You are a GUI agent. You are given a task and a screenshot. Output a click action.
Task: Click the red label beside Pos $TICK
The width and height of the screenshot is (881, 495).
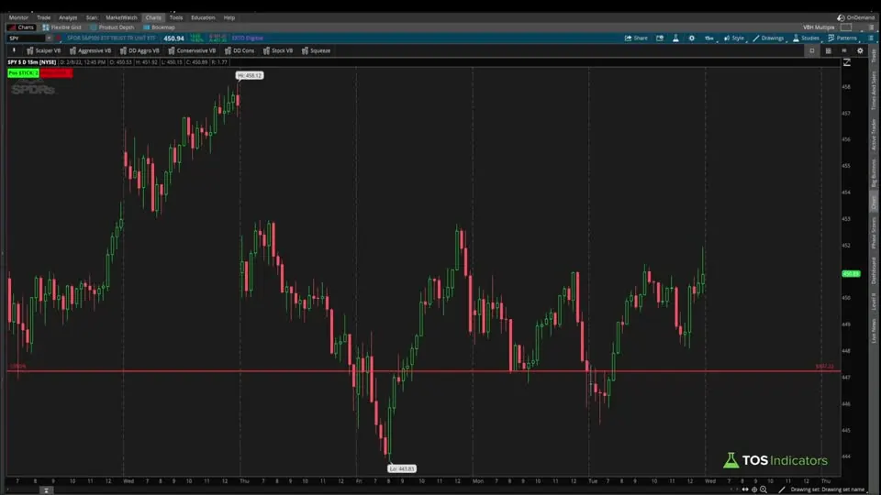tap(56, 73)
